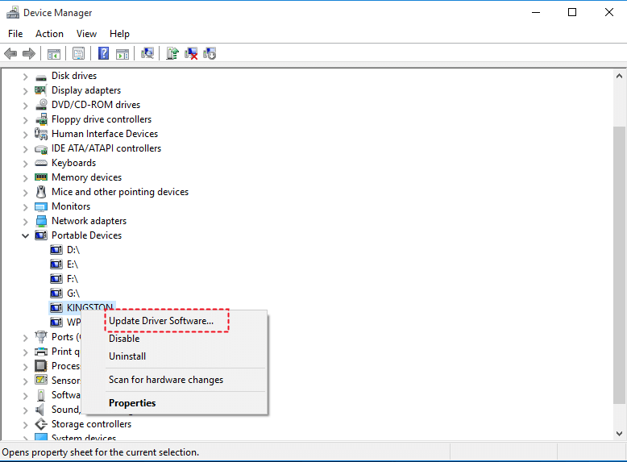
Task: Expand the Disk drives category
Action: pyautogui.click(x=25, y=76)
